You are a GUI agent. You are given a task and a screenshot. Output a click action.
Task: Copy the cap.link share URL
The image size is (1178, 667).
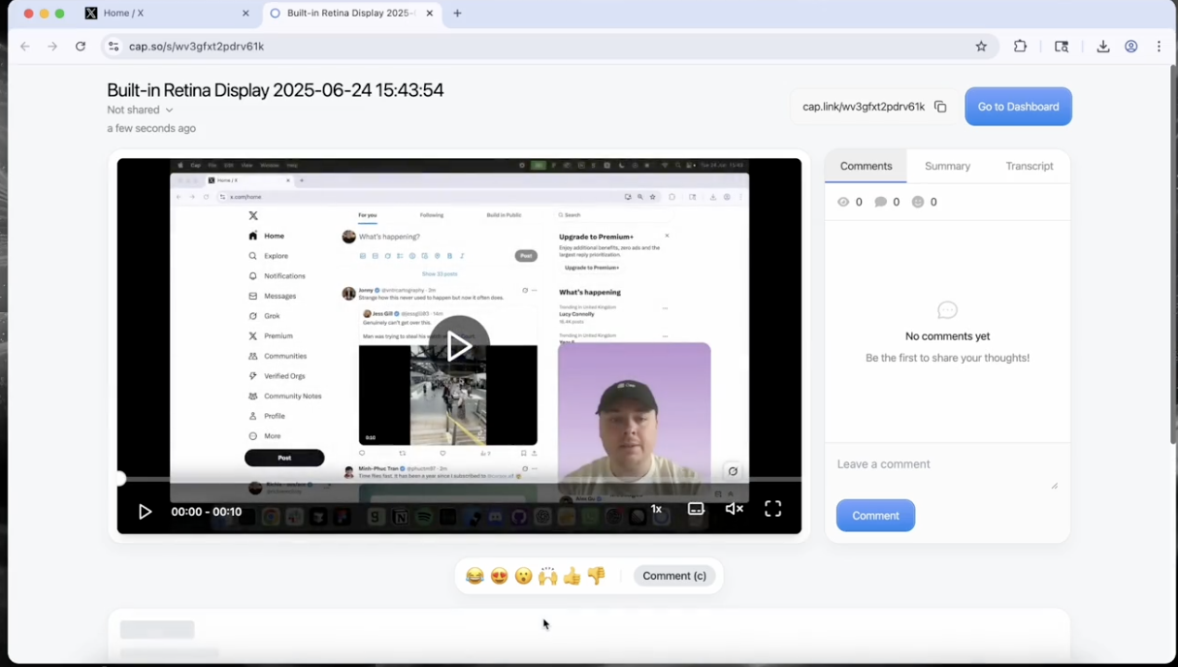click(940, 107)
